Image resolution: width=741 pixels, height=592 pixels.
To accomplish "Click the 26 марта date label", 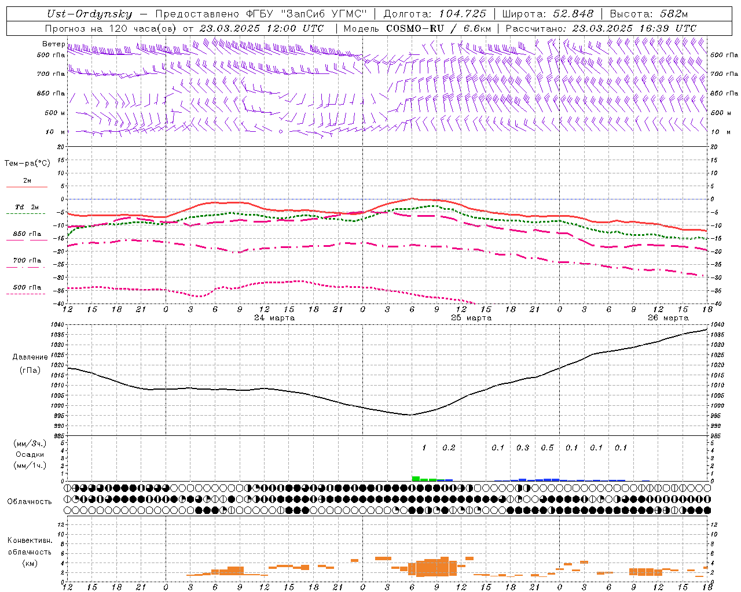I will coord(669,317).
